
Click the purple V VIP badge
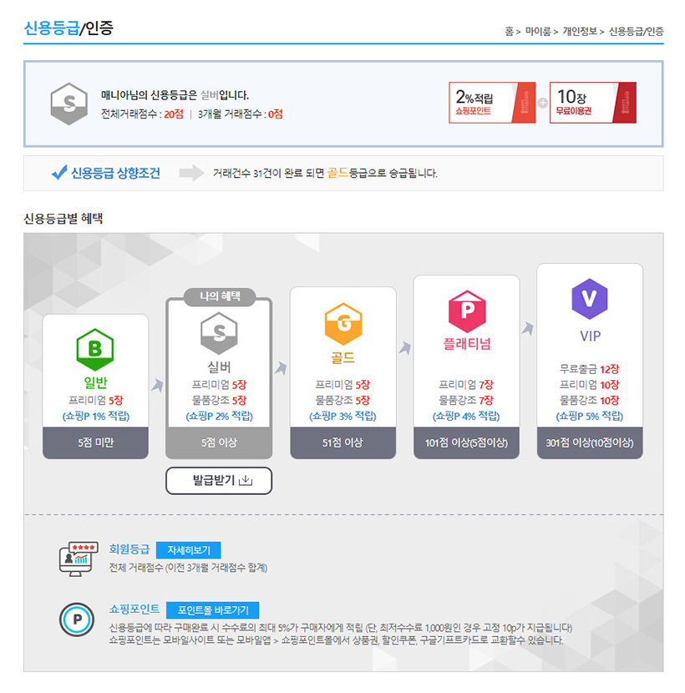(x=590, y=299)
